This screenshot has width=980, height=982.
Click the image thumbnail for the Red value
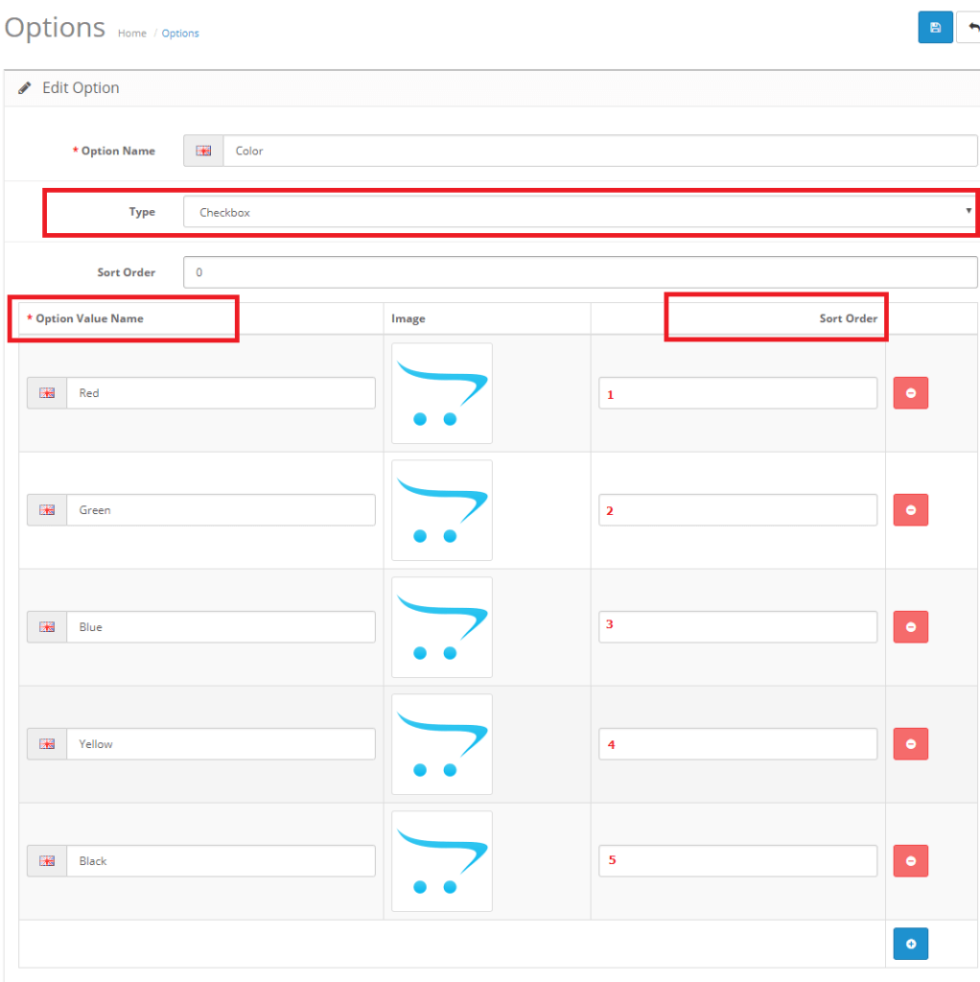coord(441,393)
